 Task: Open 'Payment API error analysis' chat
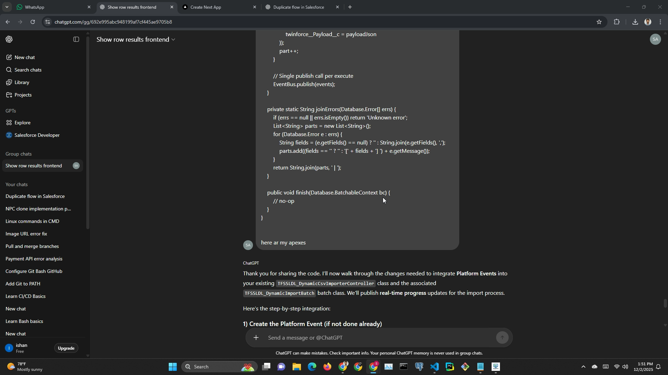coord(34,259)
